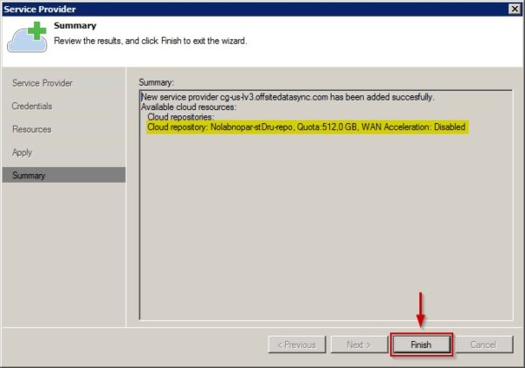Click the 'Review the results' instruction text

(150, 41)
